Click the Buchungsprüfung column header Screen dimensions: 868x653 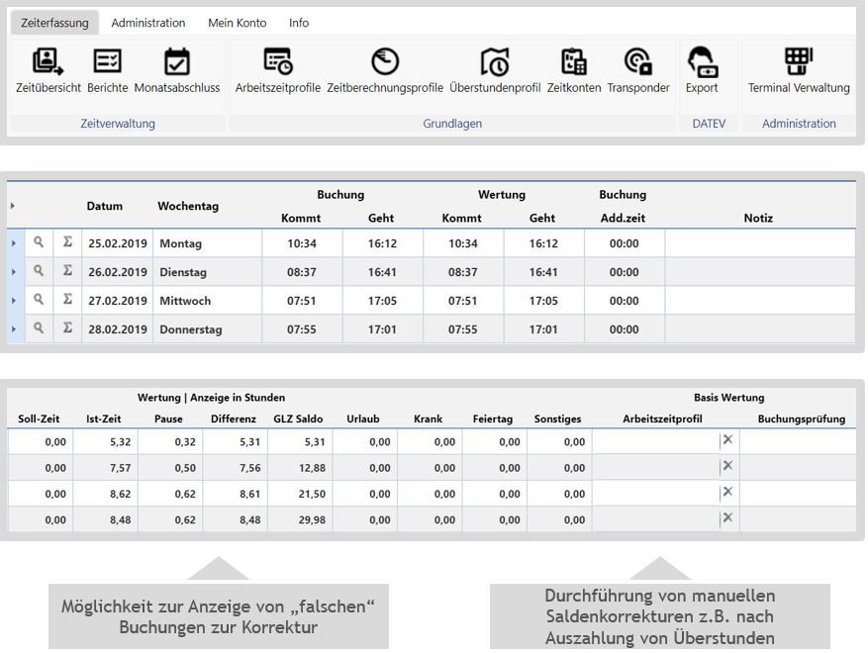(801, 419)
